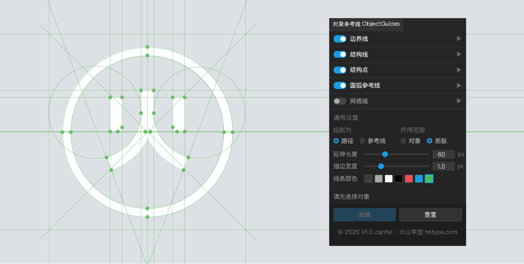524x264 pixels.
Task: Enable the 网格线 switch
Action: pyautogui.click(x=340, y=101)
